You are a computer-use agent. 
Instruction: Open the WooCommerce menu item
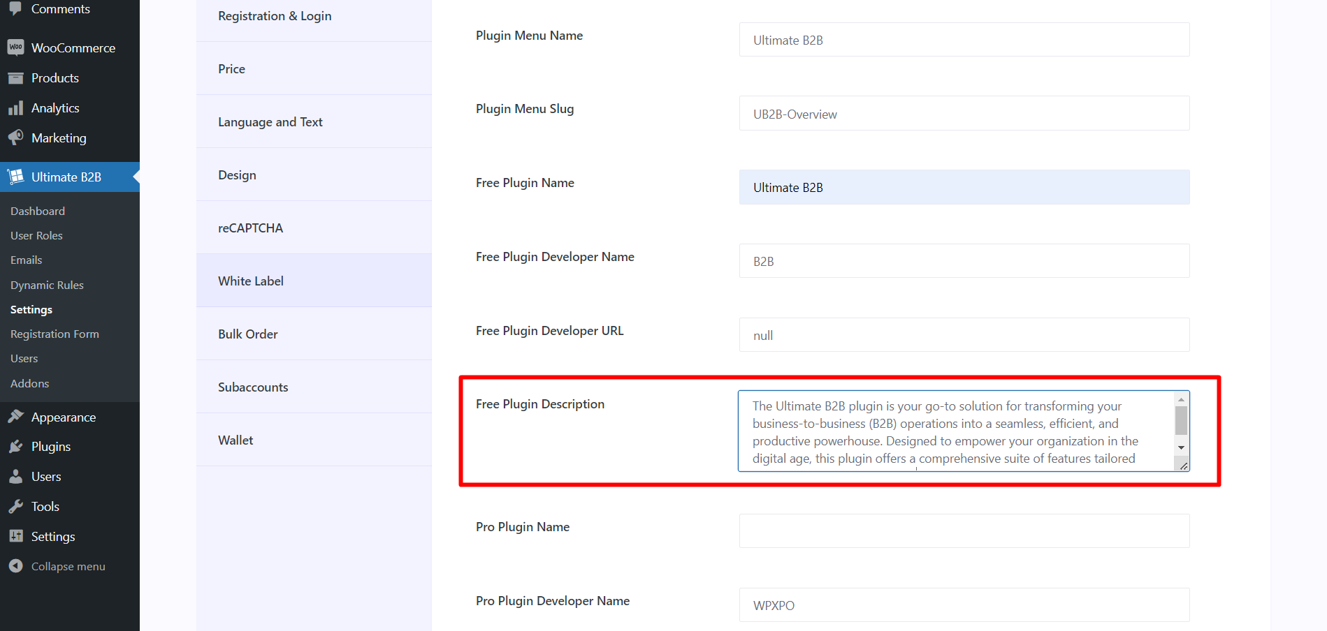[73, 47]
